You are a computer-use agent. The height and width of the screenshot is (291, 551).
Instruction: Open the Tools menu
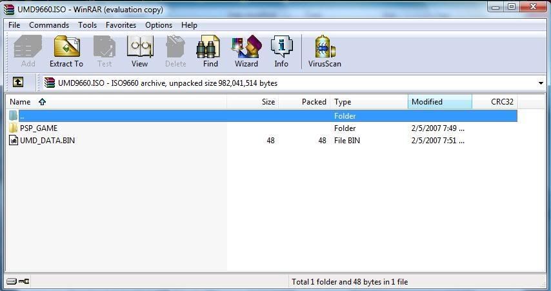pyautogui.click(x=88, y=25)
